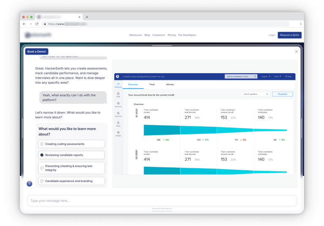
Task: Reload the page with refresh icon
Action: pyautogui.click(x=37, y=24)
